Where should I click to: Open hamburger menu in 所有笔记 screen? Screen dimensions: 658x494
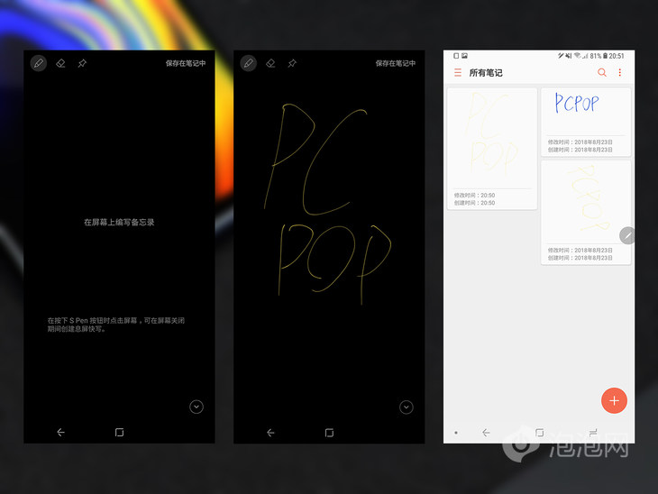458,73
